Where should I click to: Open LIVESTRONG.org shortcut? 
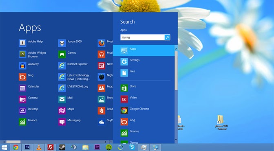click(73, 88)
